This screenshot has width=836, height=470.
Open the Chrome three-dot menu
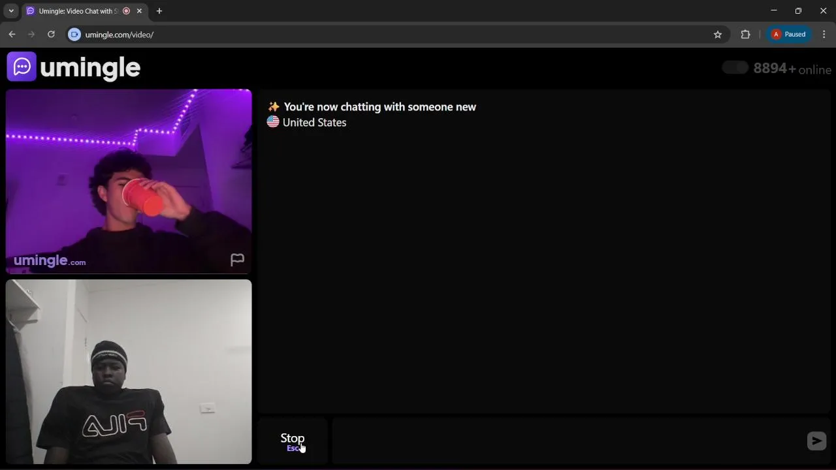coord(824,35)
